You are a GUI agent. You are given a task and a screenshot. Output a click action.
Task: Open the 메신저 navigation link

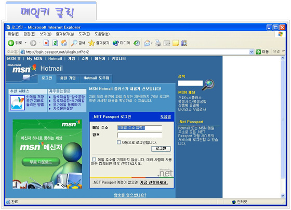pos(100,59)
